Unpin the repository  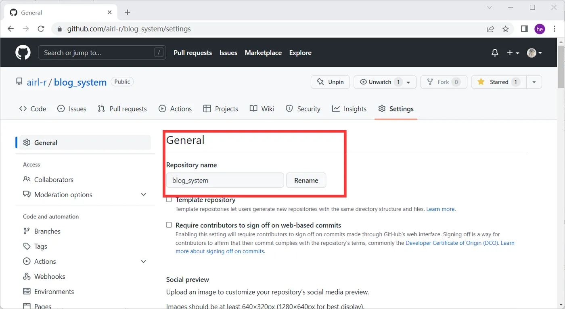(x=330, y=82)
